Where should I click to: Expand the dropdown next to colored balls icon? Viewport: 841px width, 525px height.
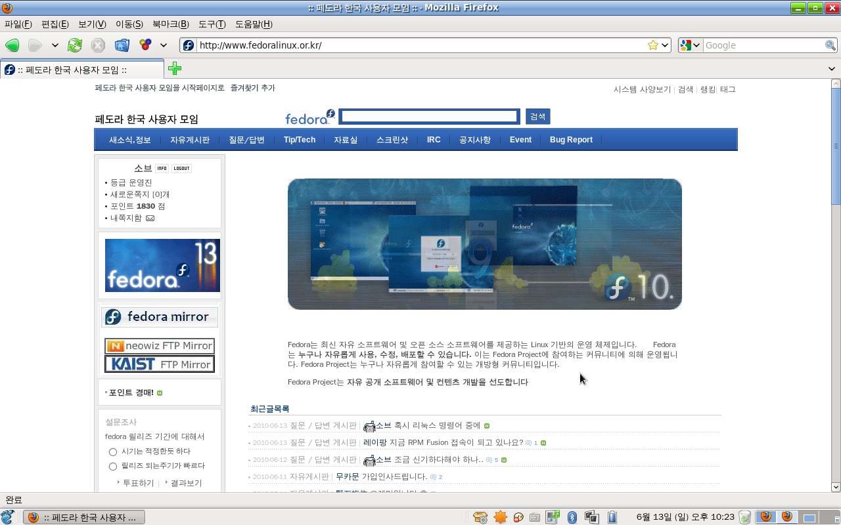164,45
